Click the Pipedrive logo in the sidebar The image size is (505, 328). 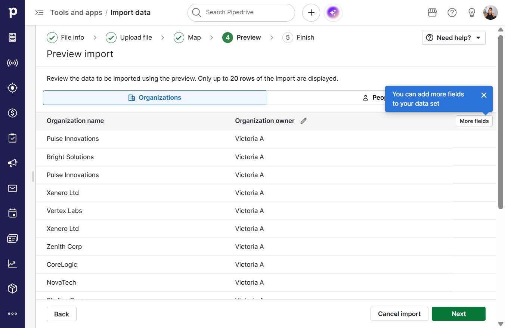click(x=13, y=13)
